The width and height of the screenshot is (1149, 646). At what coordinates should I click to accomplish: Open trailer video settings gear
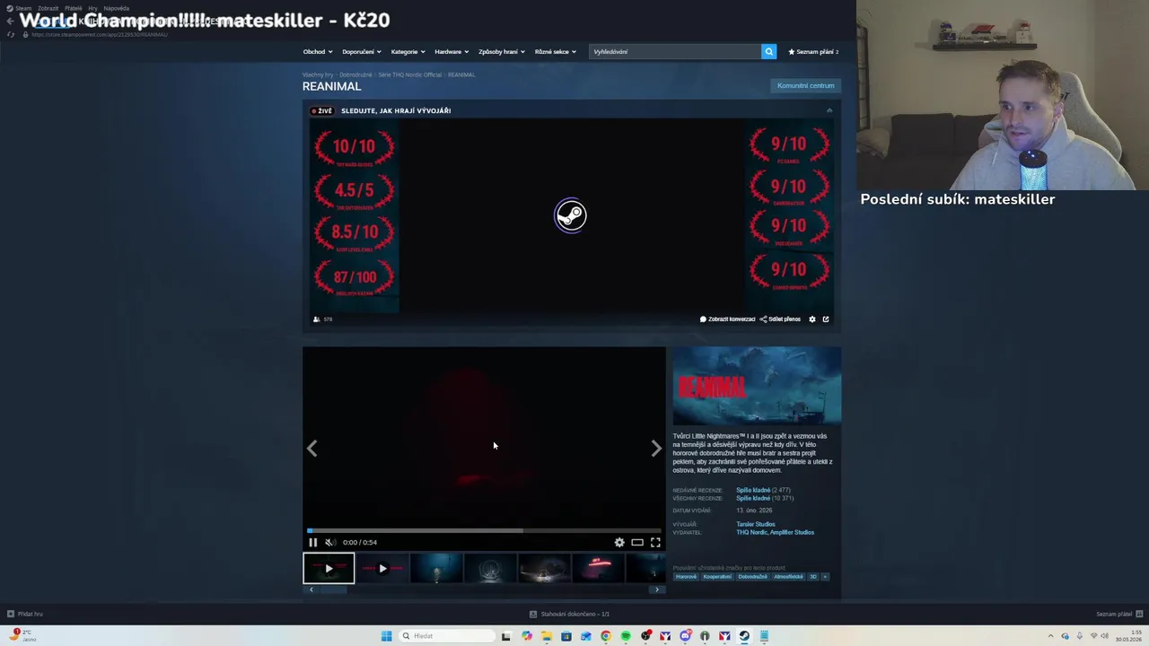click(619, 542)
